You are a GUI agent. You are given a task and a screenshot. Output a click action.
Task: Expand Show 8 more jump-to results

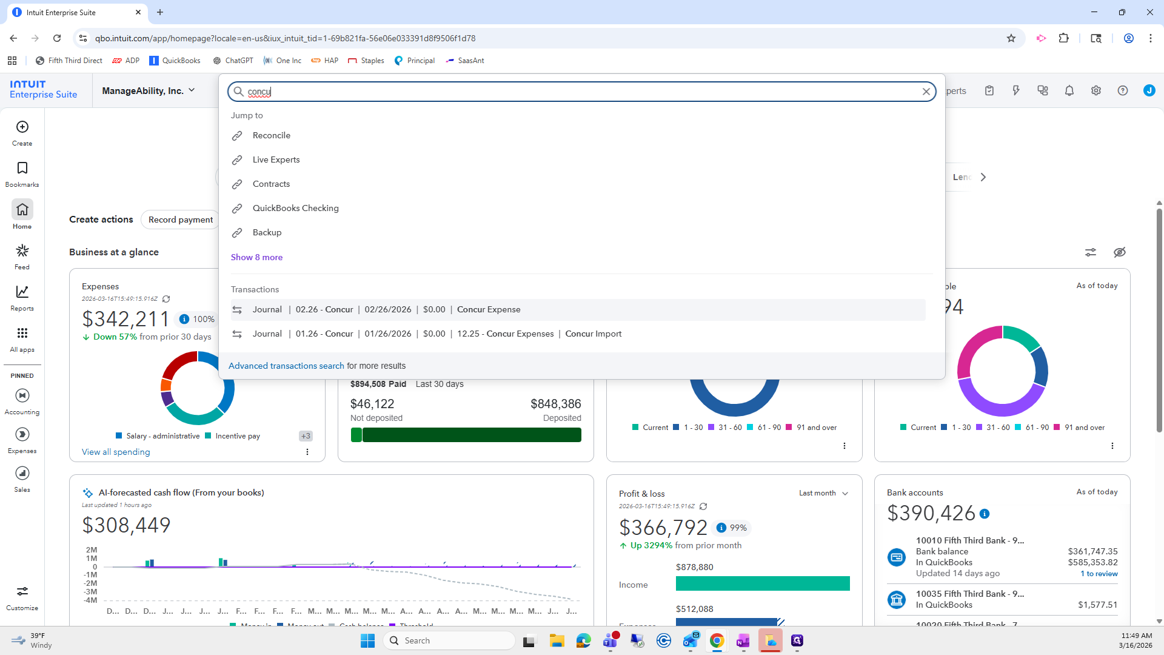(256, 257)
